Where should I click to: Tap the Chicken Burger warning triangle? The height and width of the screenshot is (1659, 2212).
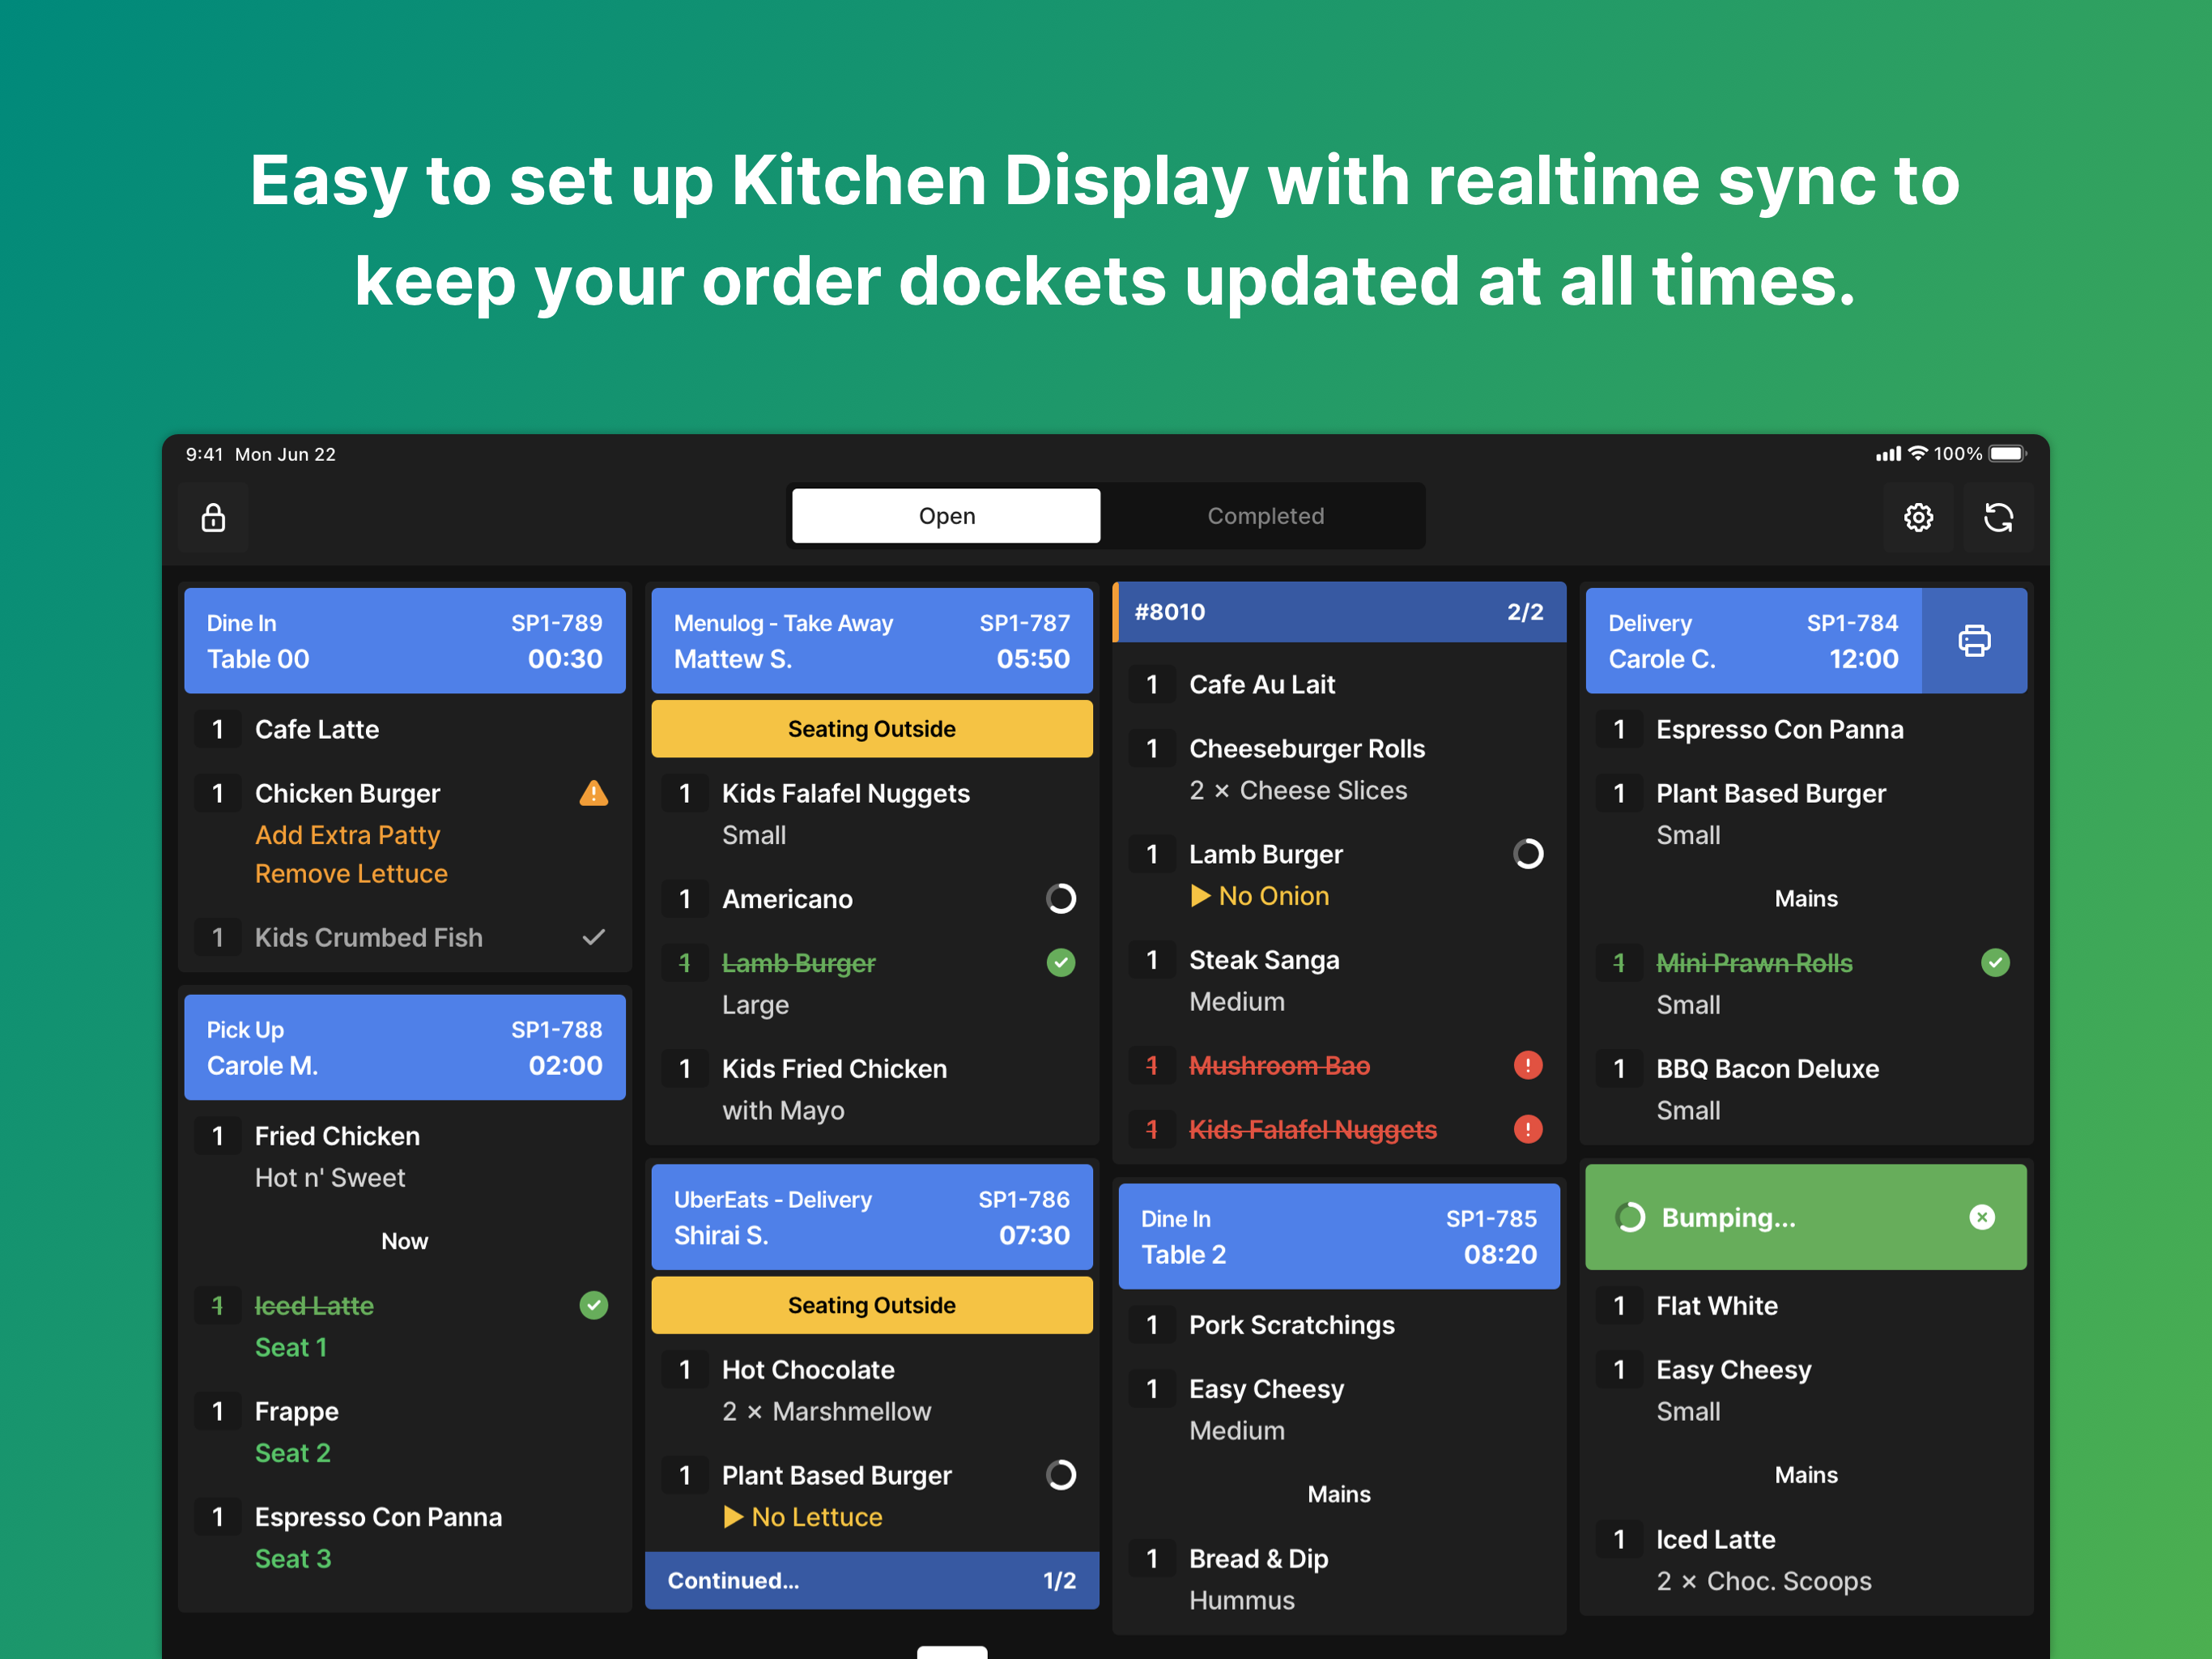click(594, 794)
